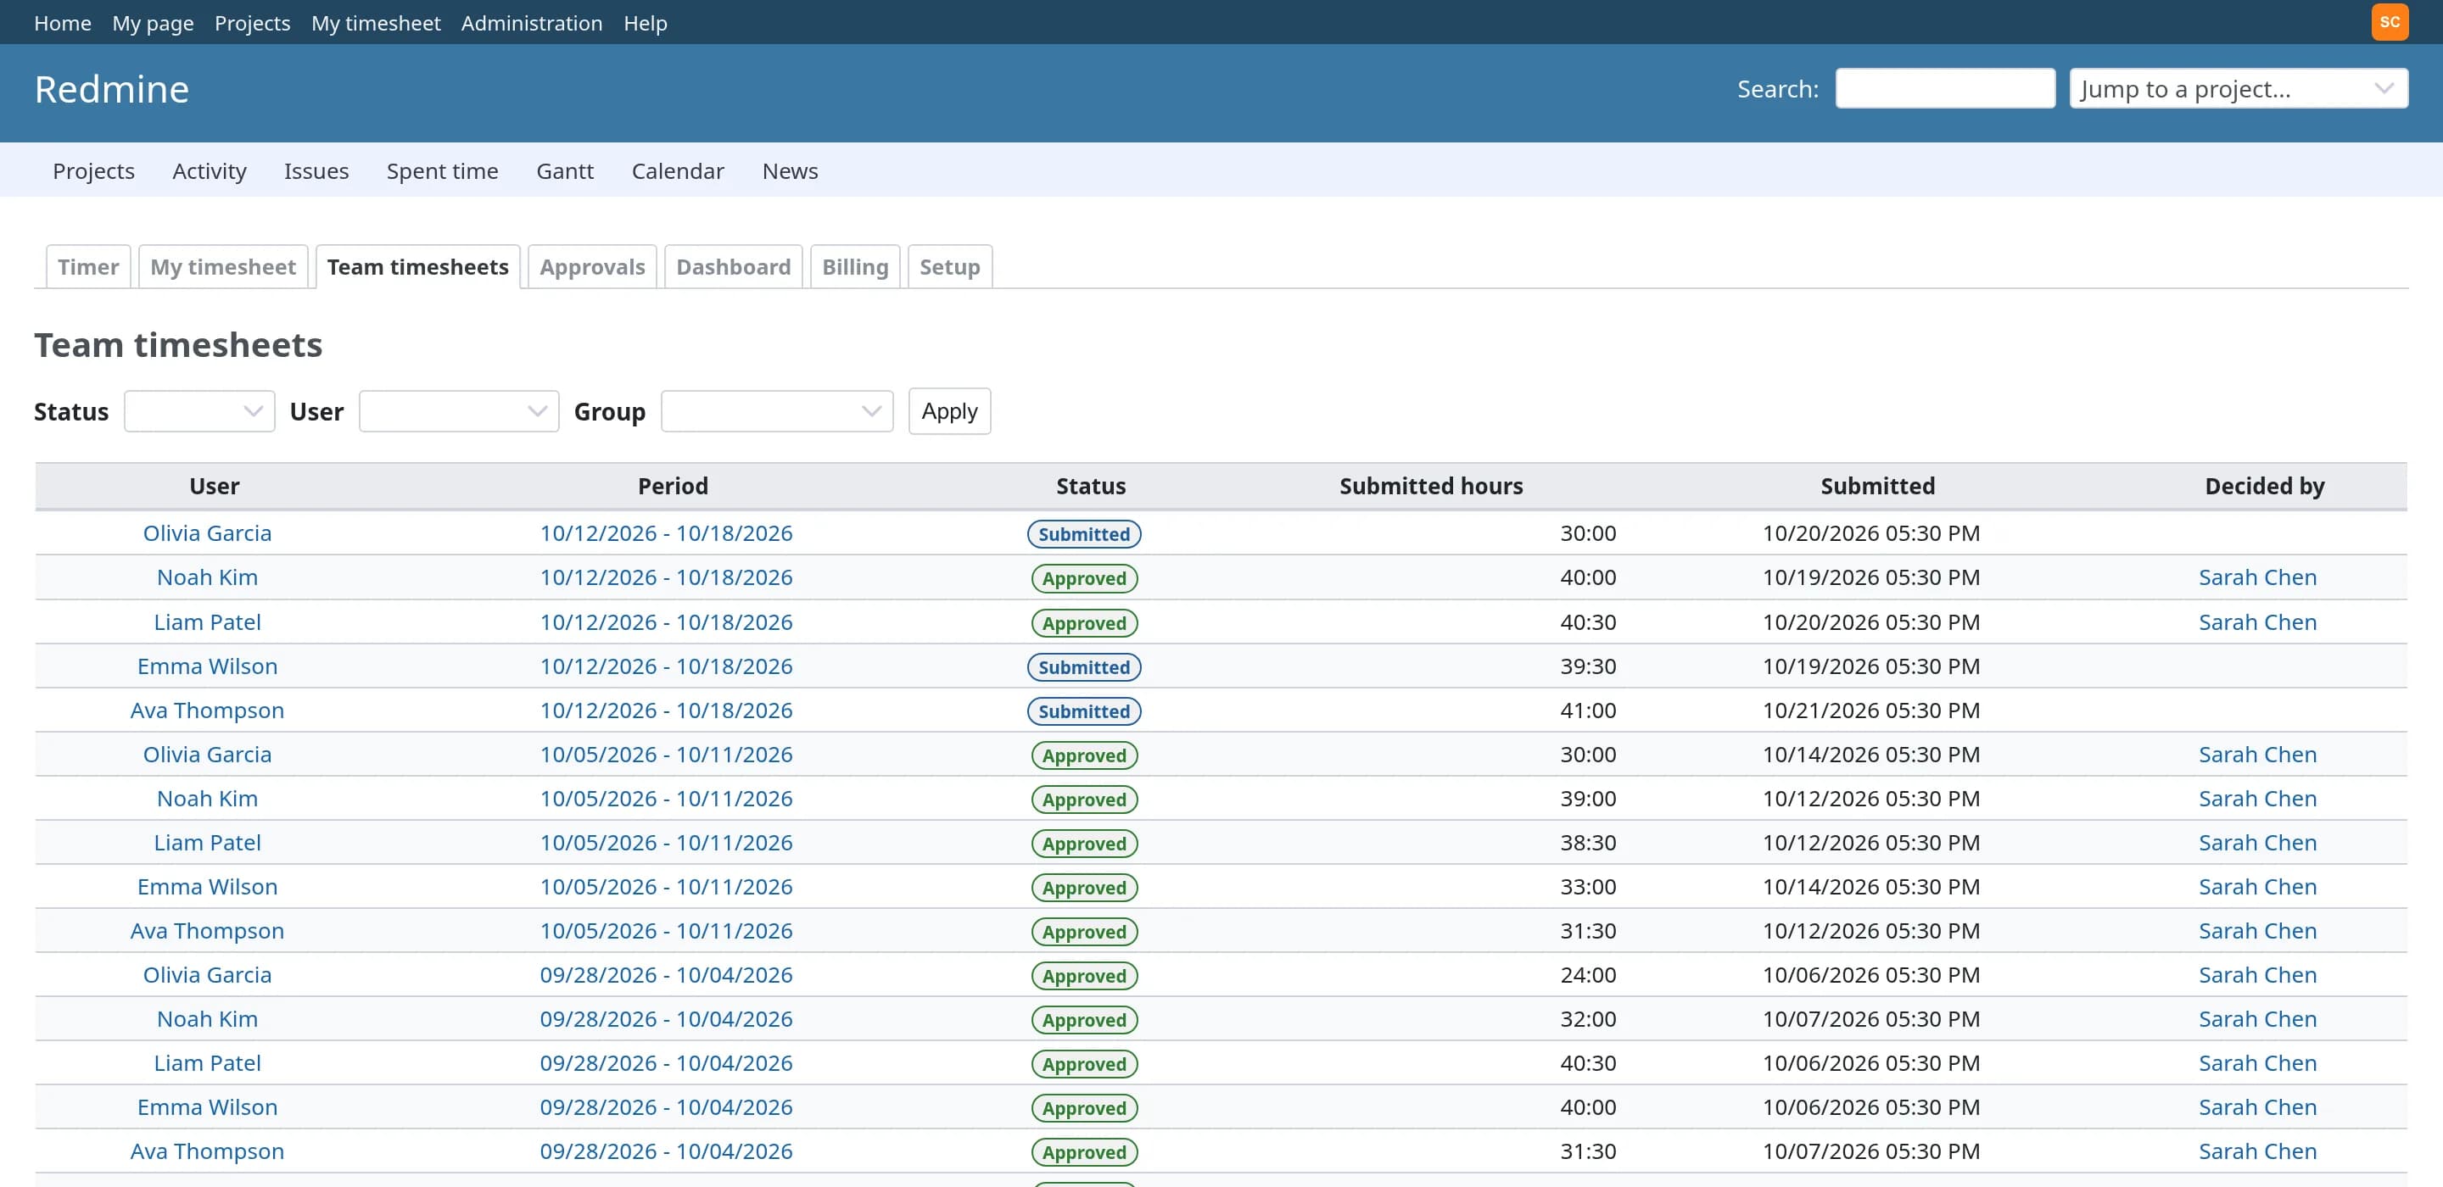Open Liam Patel's 09/28/2026 - 10/04/2026 period
This screenshot has width=2443, height=1187.
click(x=666, y=1064)
